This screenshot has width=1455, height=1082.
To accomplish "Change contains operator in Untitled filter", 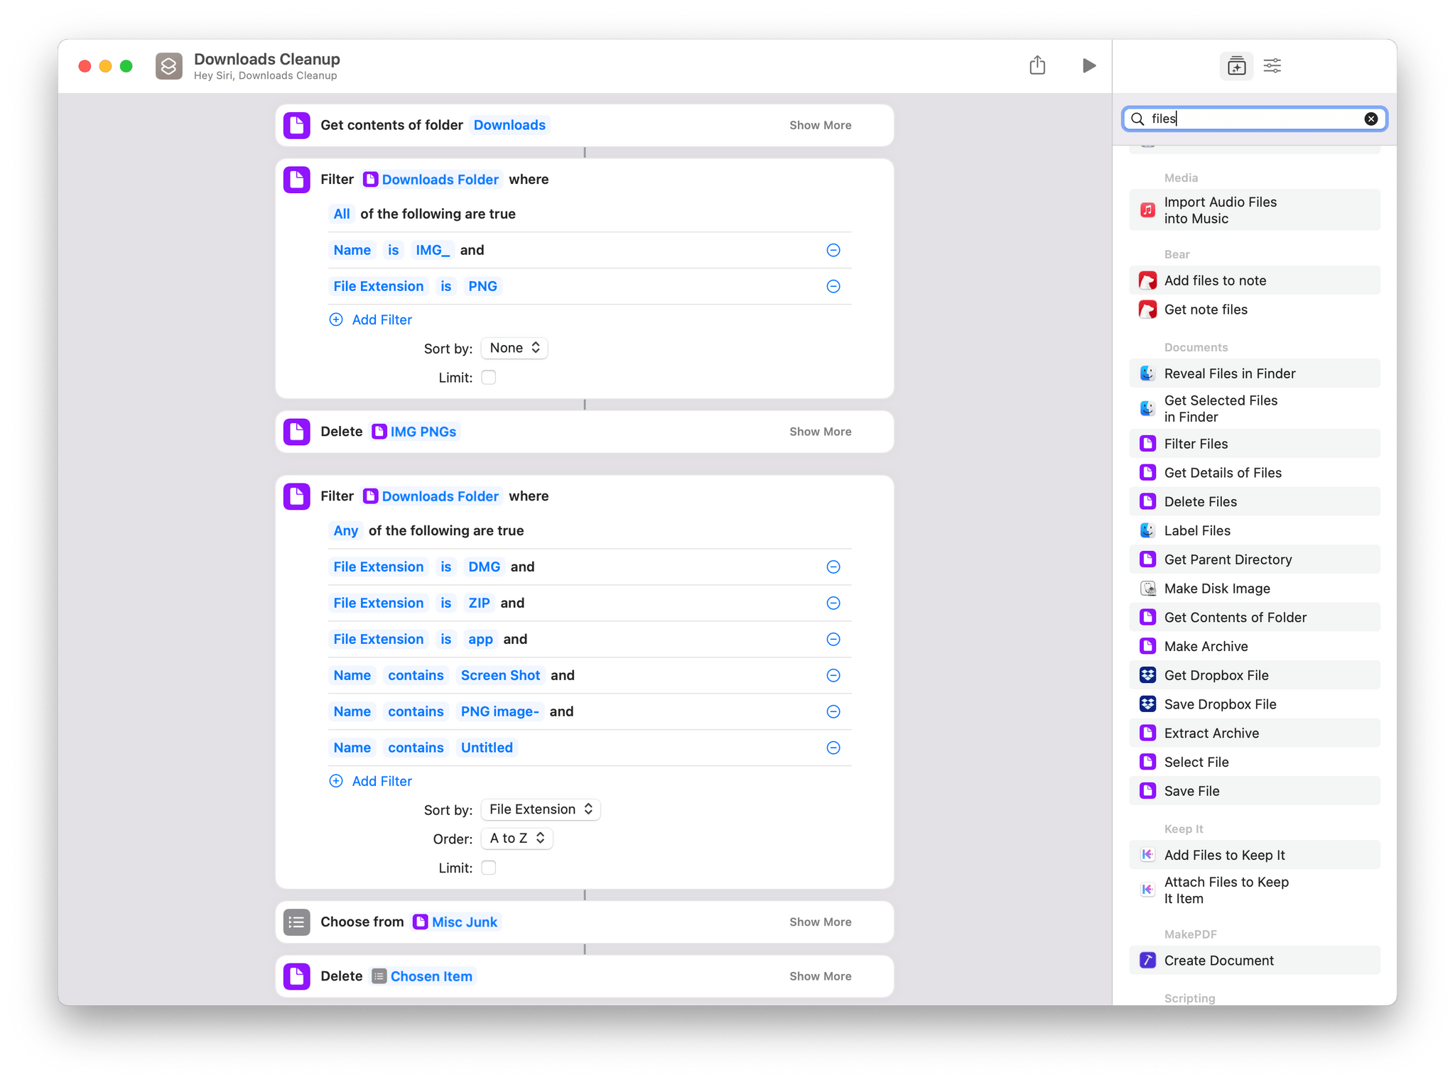I will [416, 748].
